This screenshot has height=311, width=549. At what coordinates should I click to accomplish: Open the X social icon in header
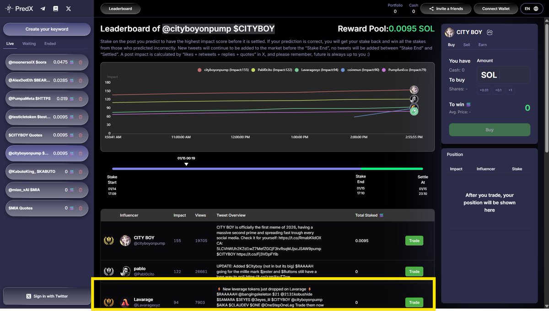(69, 9)
